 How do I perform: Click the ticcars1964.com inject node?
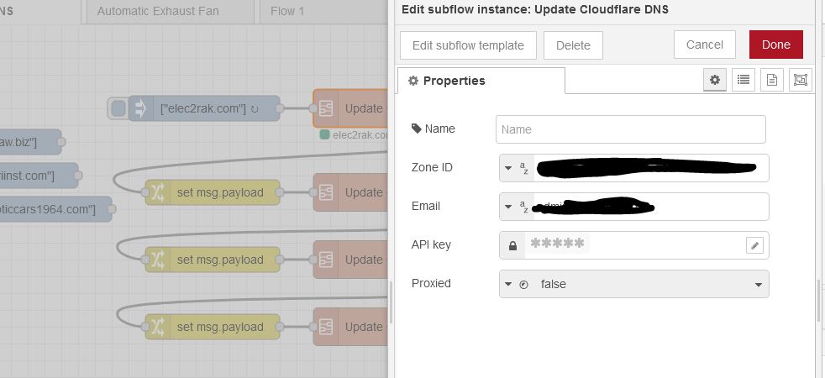point(55,209)
